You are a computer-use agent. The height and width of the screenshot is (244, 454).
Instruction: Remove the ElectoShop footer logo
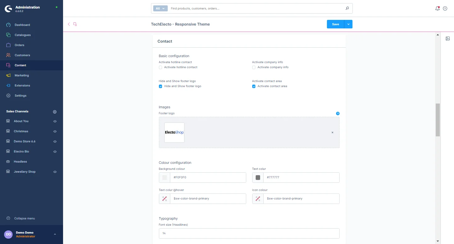point(332,133)
